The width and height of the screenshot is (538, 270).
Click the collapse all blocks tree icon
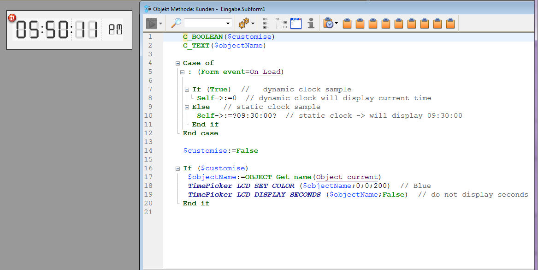click(x=281, y=23)
